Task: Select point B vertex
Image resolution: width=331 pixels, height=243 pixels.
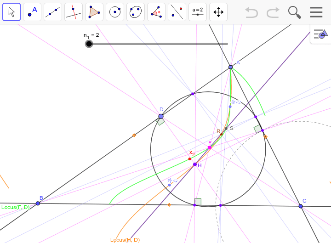Action: [38, 203]
